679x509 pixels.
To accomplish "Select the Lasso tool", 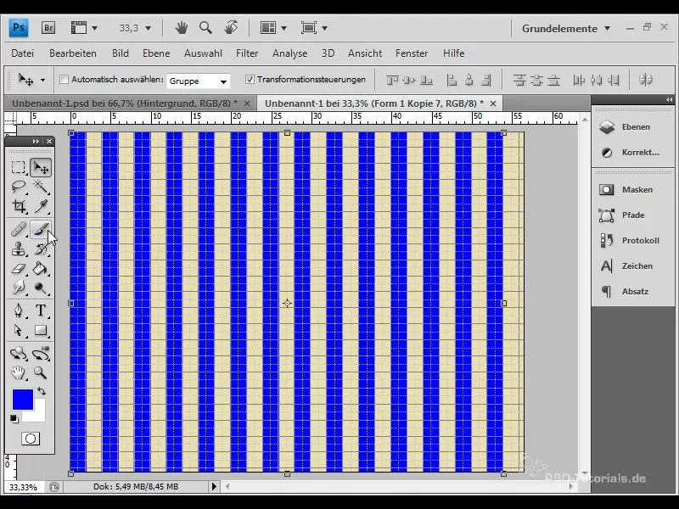I will (18, 187).
